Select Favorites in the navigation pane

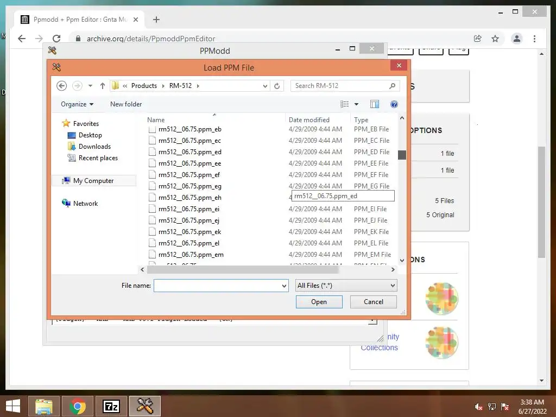[86, 123]
